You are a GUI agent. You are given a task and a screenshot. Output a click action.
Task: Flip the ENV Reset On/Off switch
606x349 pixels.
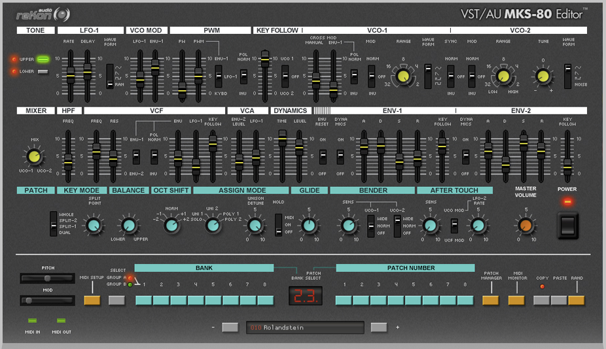coord(323,157)
